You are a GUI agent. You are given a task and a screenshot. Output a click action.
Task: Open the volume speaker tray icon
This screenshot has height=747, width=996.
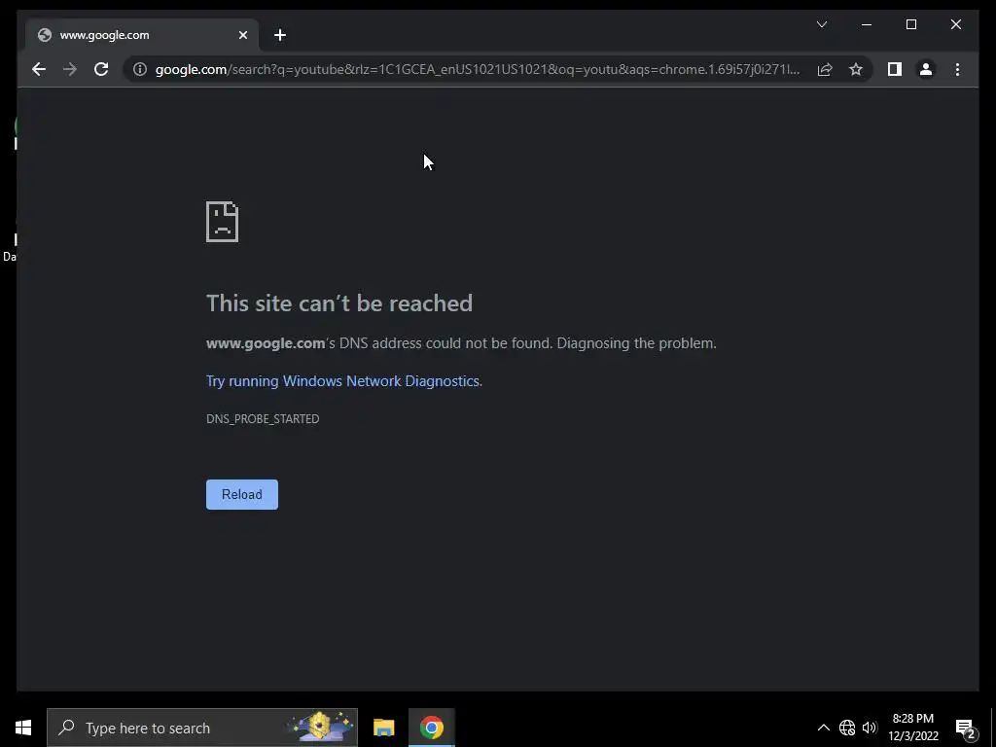(x=870, y=728)
